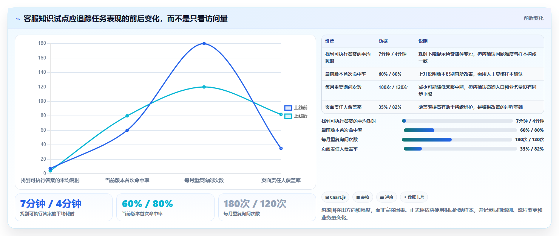559x236 pixels.
Task: Click the 上线后 data point at 120
Action: click(204, 87)
